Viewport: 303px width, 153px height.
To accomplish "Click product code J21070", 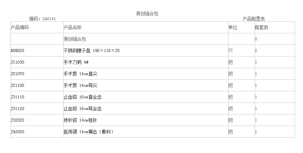I will (17, 74).
